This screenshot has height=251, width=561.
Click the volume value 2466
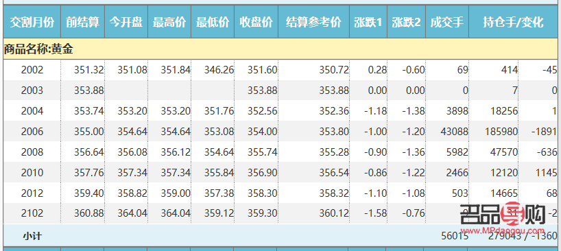pos(457,173)
